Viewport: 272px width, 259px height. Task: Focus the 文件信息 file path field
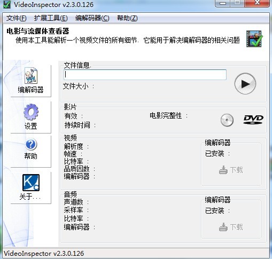[x=145, y=75]
